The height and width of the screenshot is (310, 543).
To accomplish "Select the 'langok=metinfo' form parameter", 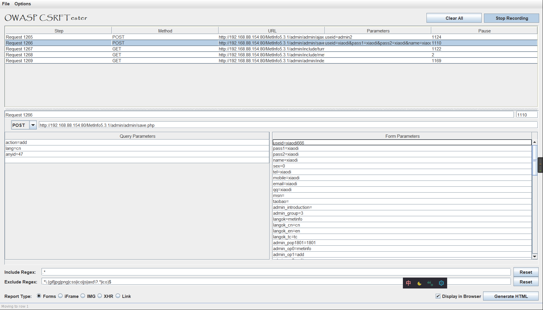I will (402, 219).
